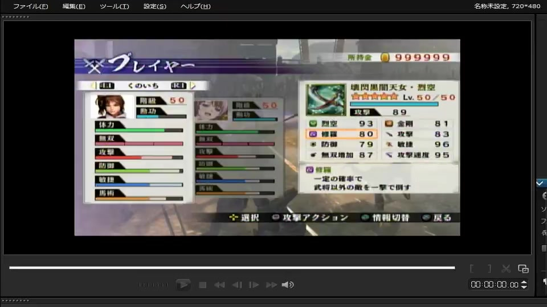
Task: Click the くのいち character portrait
Action: (x=112, y=106)
